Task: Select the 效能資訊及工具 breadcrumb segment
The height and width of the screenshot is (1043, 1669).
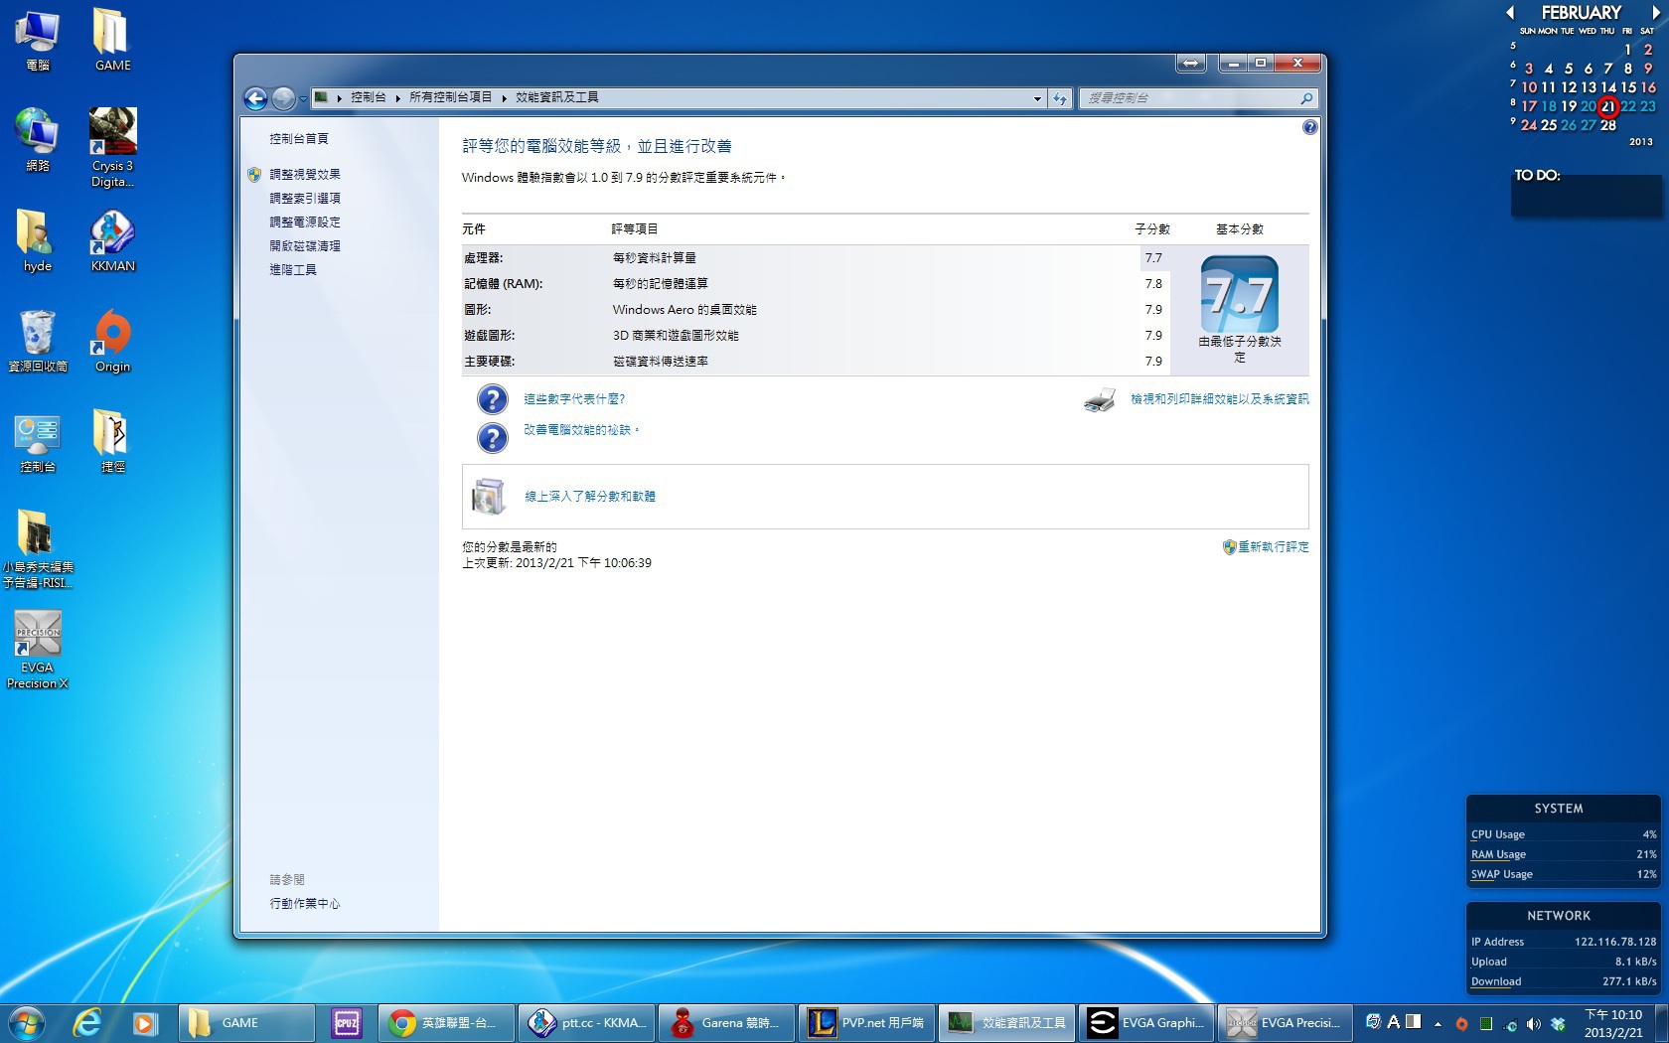Action: [x=557, y=97]
